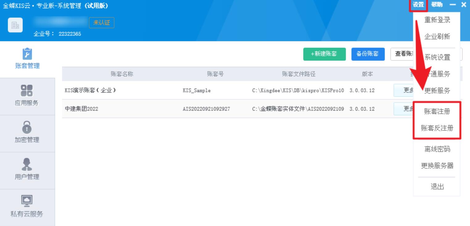The image size is (470, 226).
Task: Choose 退出 menu entry
Action: (437, 186)
